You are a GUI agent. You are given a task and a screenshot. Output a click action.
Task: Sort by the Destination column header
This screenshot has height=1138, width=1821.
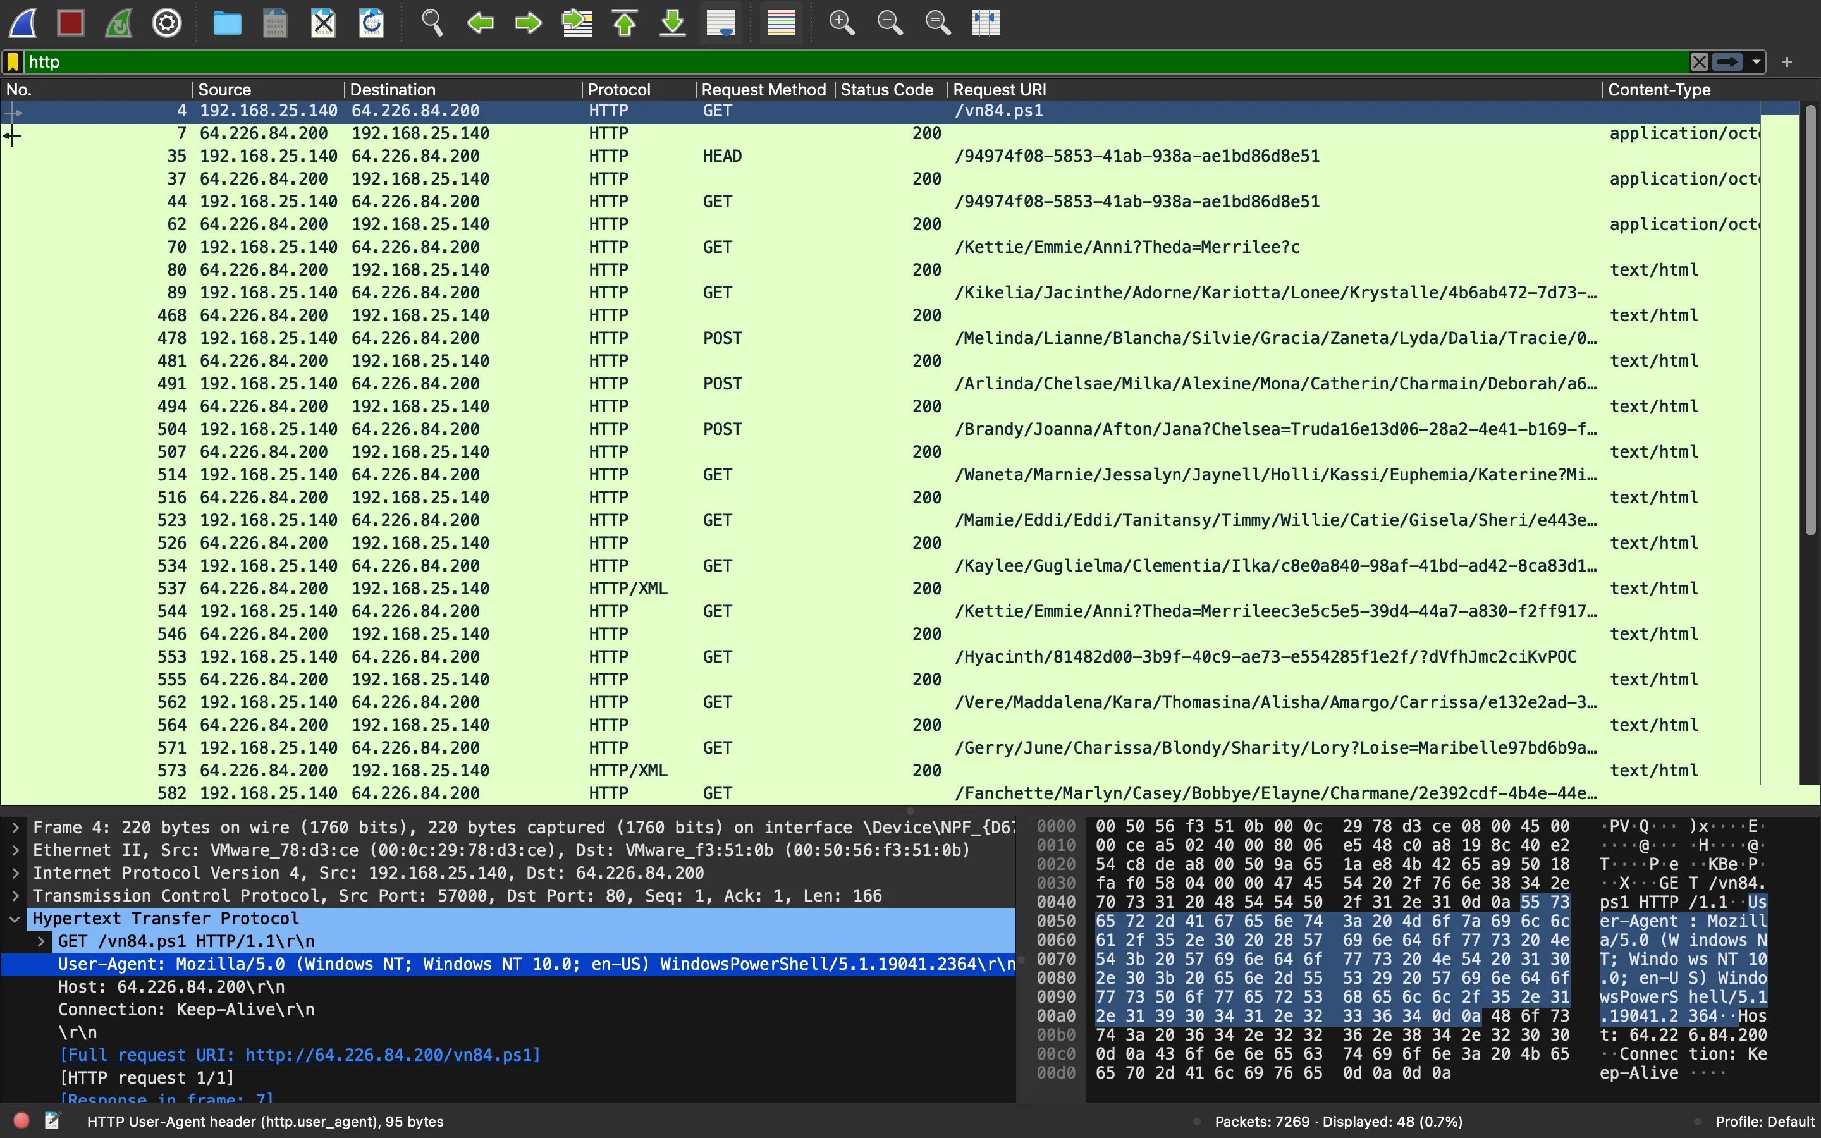463,90
